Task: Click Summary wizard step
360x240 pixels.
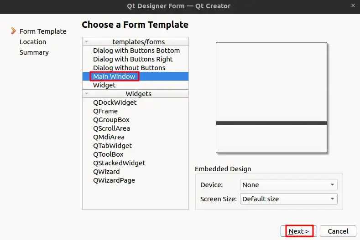Action: click(x=34, y=52)
